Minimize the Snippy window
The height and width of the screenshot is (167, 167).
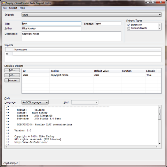(x=148, y=2)
